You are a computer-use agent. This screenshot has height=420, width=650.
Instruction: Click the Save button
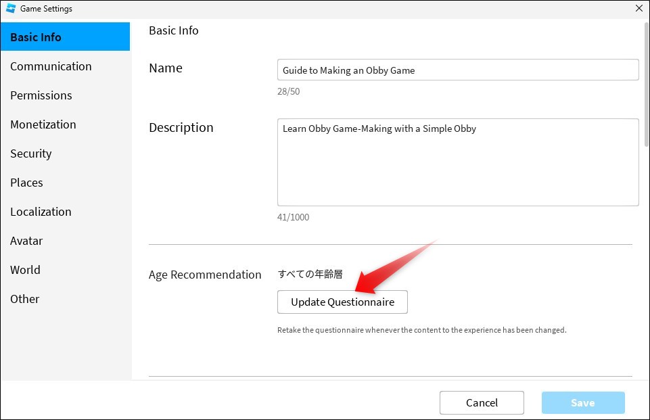[583, 402]
